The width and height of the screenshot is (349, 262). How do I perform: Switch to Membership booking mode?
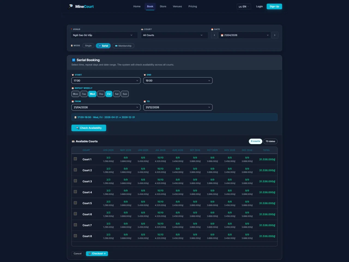(x=123, y=46)
